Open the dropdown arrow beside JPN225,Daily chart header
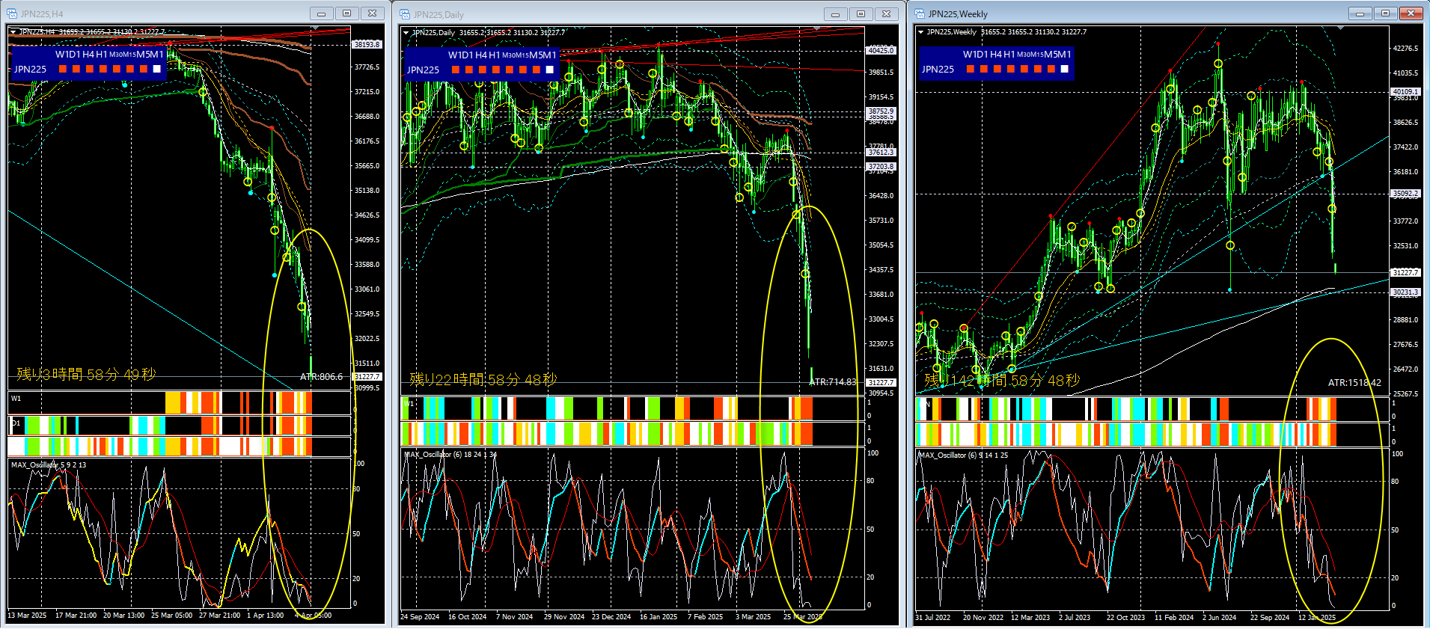Viewport: 1430px width, 629px height. point(406,33)
